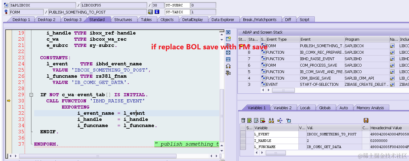409x161 pixels.
Task: Click the SY-SUBRC field name box
Action: [x=177, y=5]
